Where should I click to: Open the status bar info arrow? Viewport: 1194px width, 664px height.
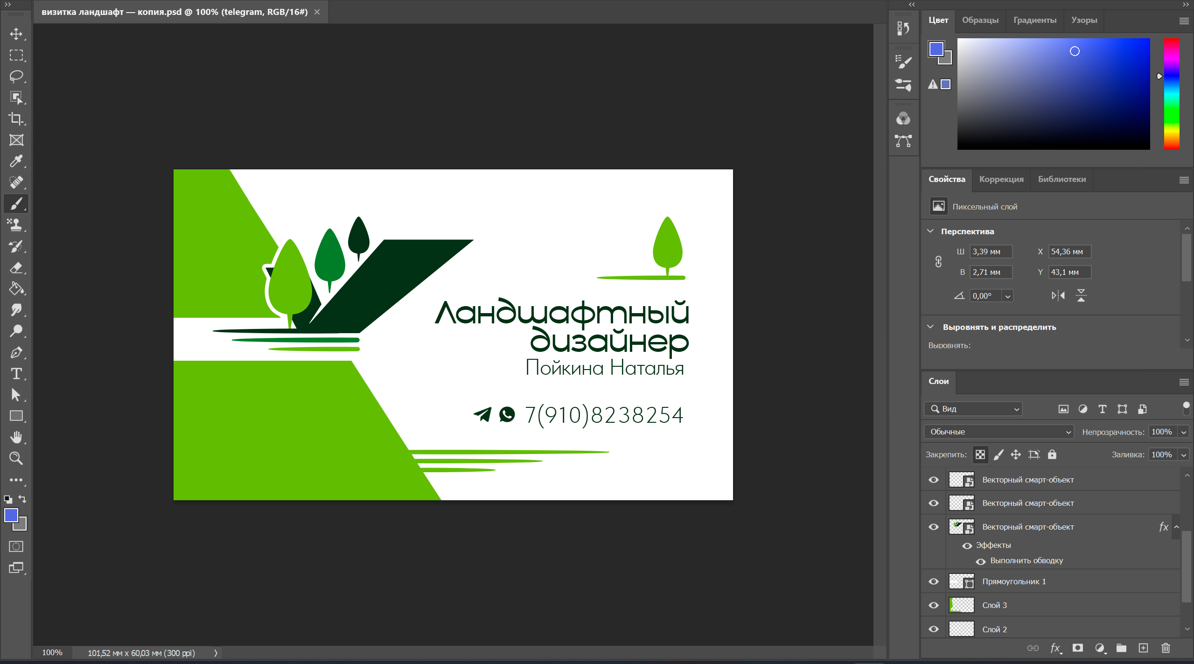pyautogui.click(x=216, y=653)
